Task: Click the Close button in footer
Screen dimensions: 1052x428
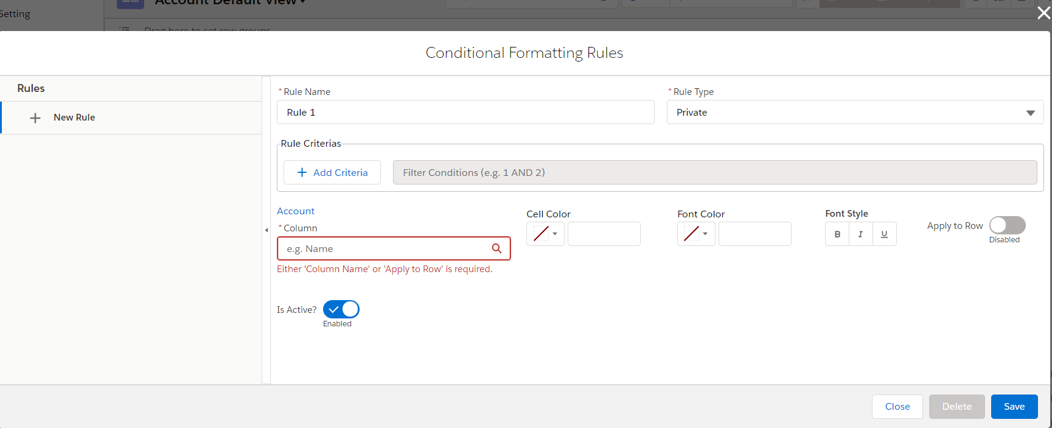Action: (897, 407)
